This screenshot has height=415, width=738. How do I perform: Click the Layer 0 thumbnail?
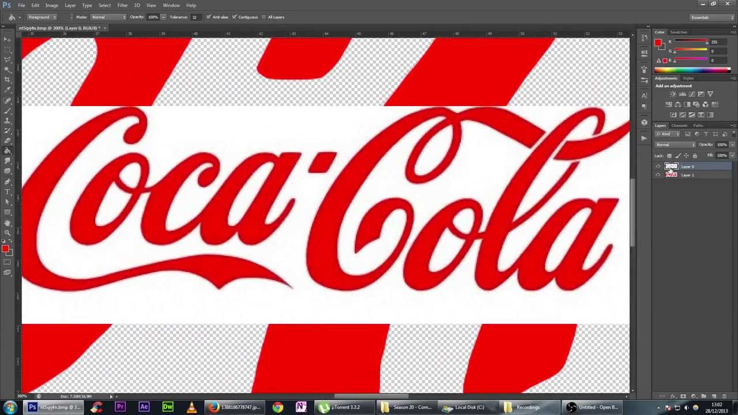(671, 167)
